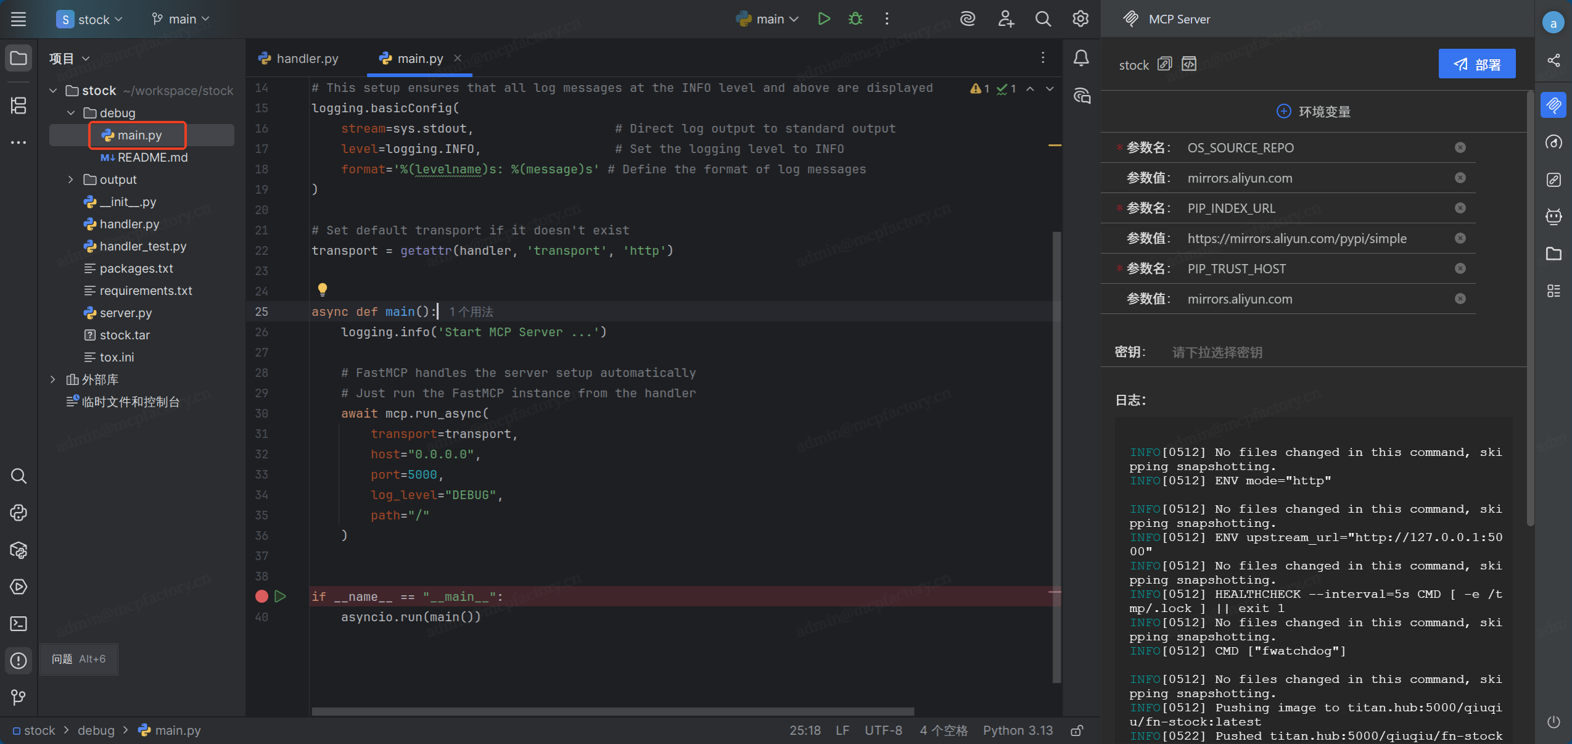Viewport: 1572px width, 744px height.
Task: Open handler_test.py in project tree
Action: tap(135, 246)
